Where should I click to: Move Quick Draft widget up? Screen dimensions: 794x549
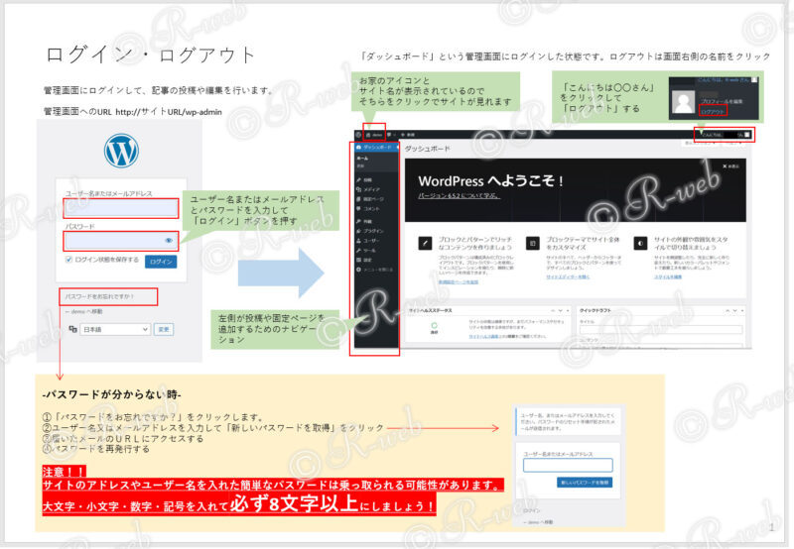point(728,310)
